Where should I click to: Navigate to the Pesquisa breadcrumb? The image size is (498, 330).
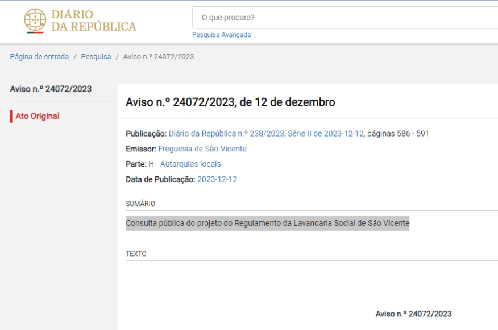96,57
